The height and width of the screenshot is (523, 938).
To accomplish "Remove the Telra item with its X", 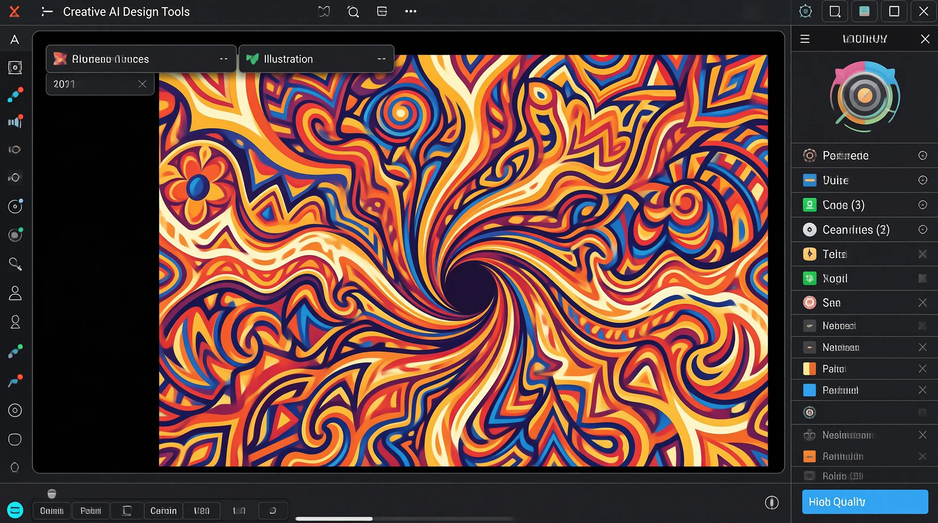I will [x=922, y=254].
